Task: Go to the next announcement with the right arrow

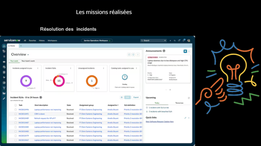Action: point(170,90)
